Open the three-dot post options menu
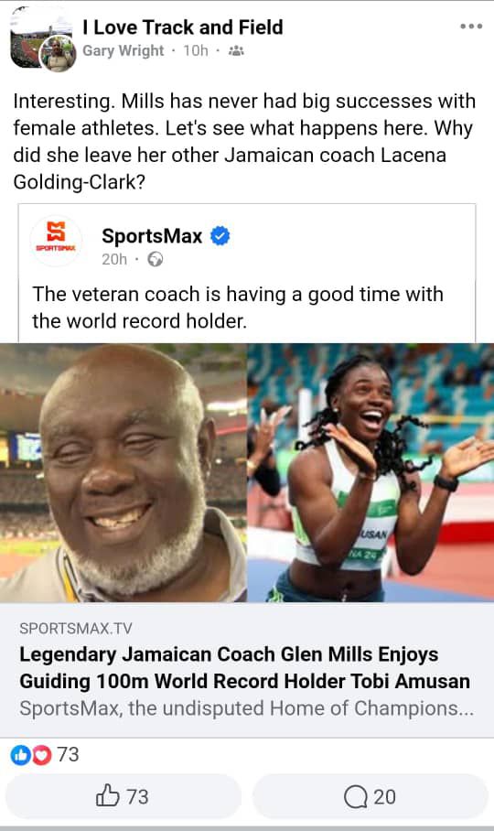This screenshot has height=831, width=494. tap(471, 27)
